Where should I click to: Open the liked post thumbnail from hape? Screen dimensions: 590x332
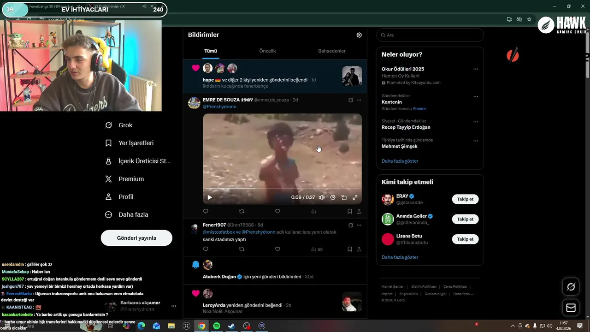point(352,76)
